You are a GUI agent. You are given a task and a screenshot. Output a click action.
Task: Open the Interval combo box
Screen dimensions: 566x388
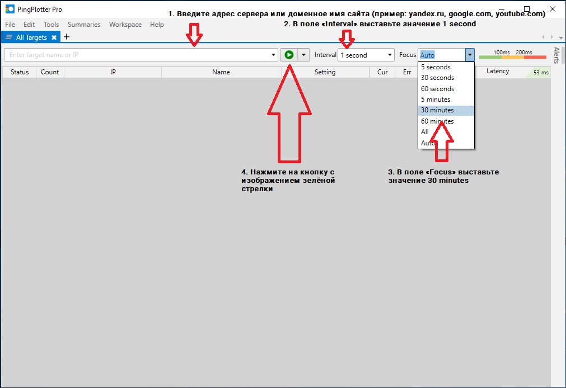(x=366, y=55)
